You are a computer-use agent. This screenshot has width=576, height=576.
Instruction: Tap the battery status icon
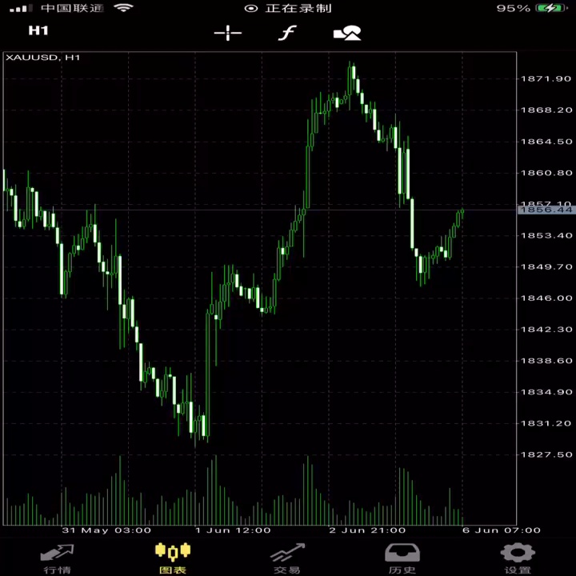click(551, 8)
